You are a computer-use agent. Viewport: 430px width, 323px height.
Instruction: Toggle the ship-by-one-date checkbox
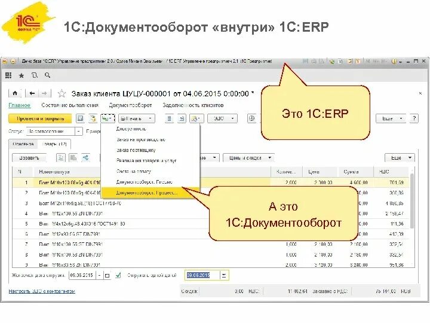pyautogui.click(x=118, y=275)
